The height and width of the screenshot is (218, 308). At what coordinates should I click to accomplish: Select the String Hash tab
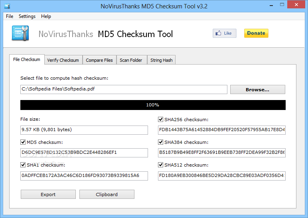[x=162, y=60]
